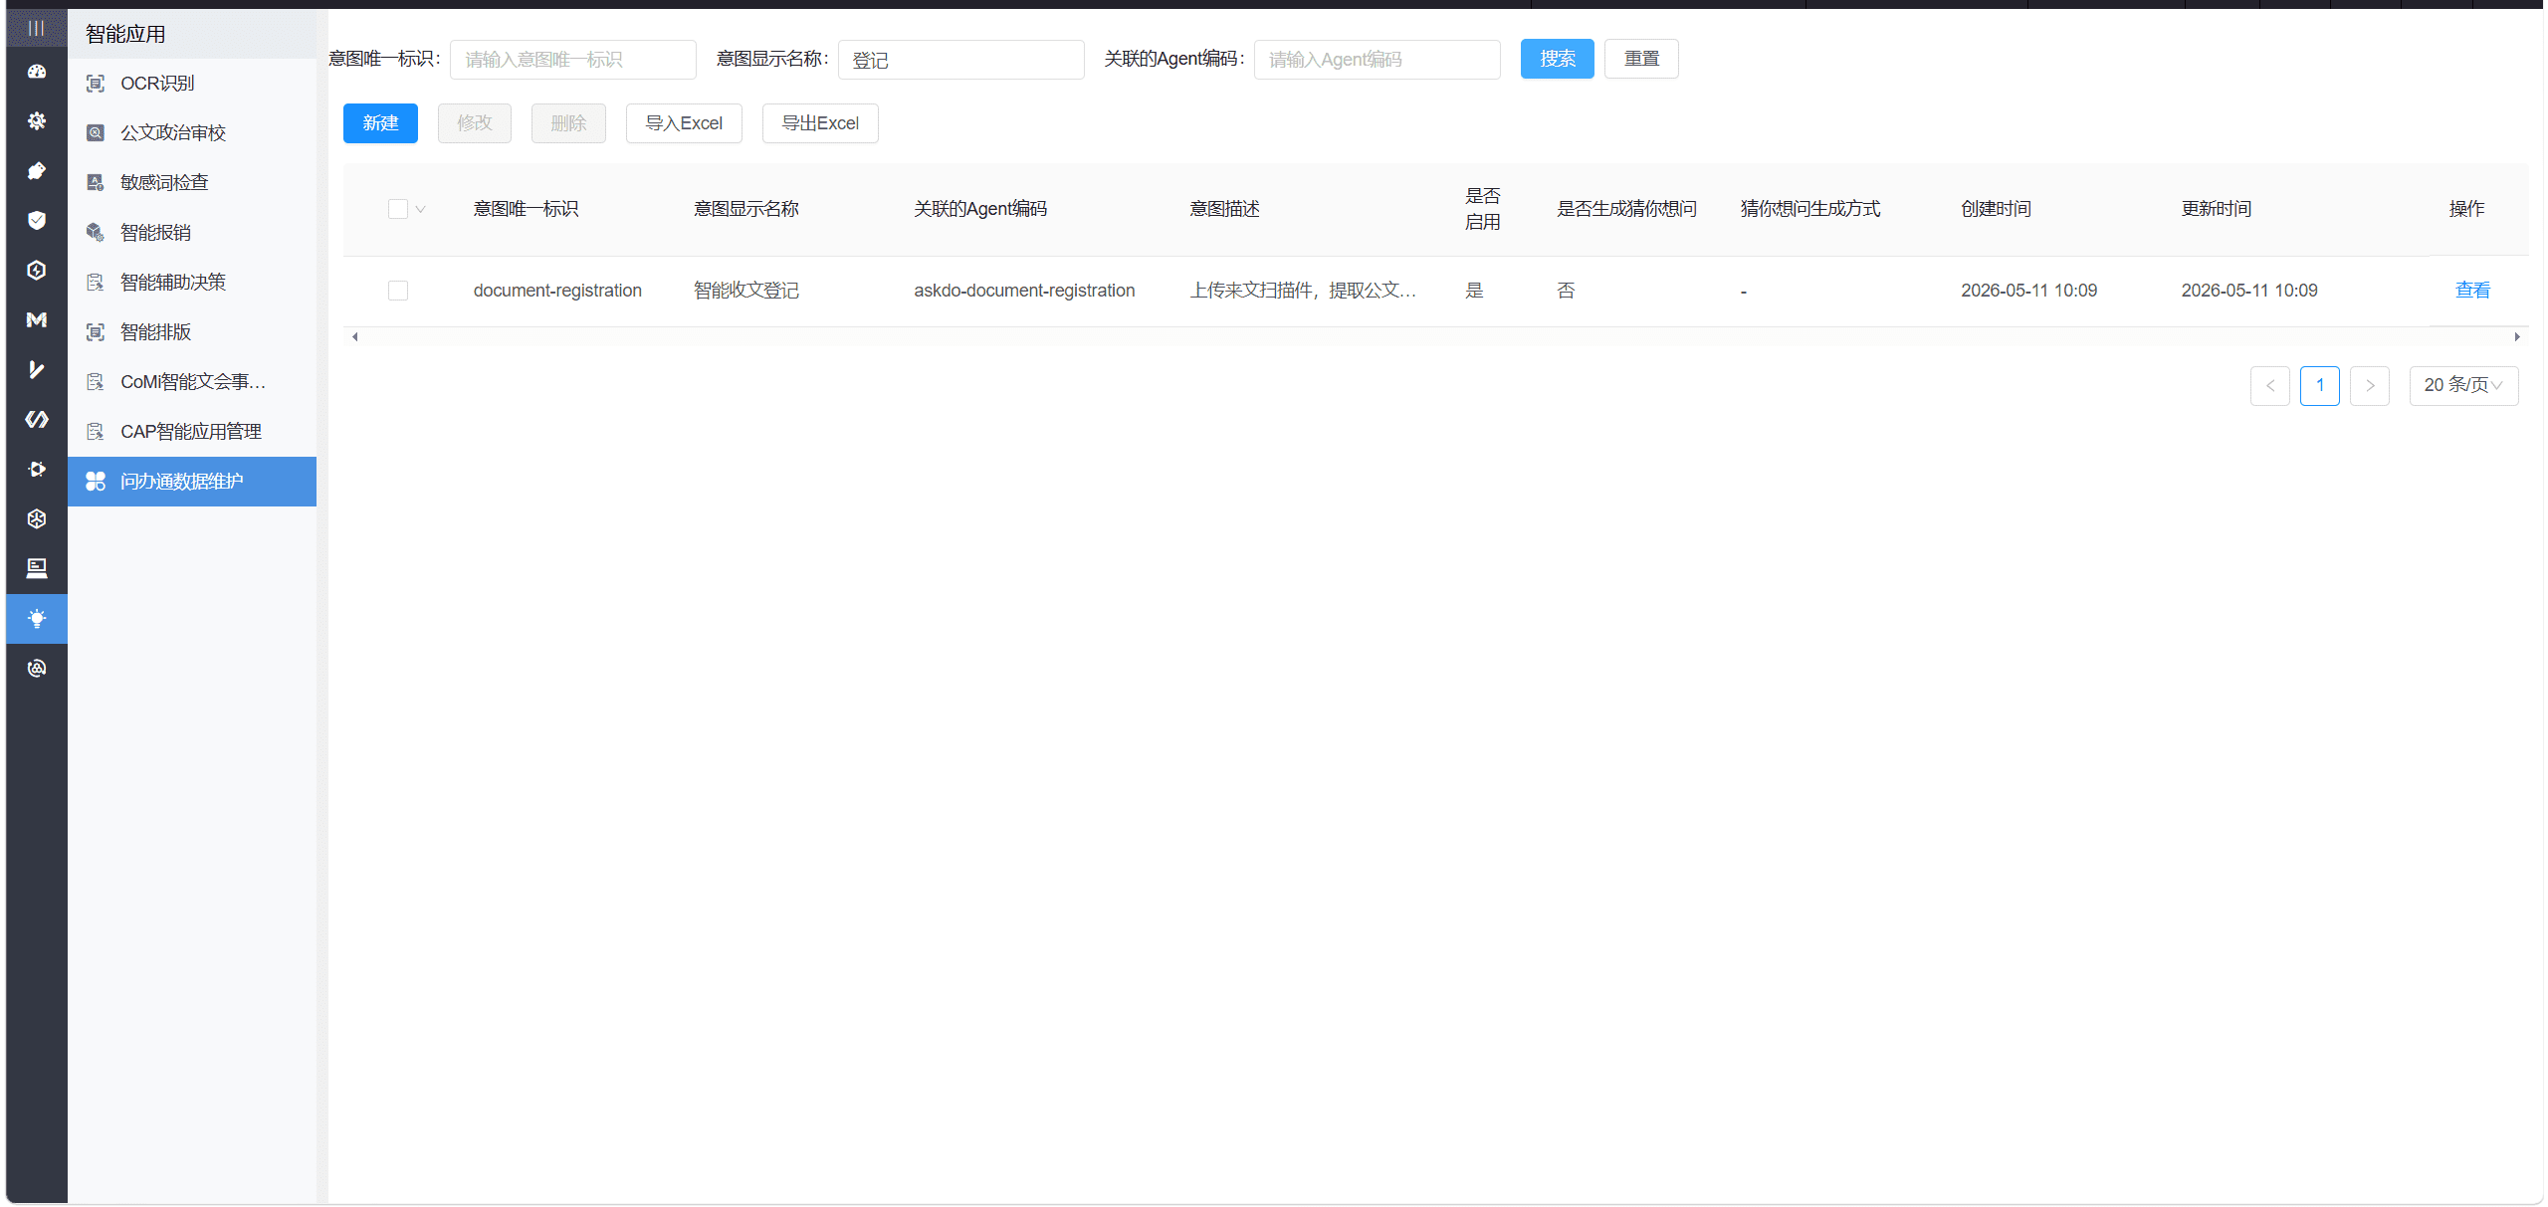Open the computer monitor icon

tap(37, 568)
